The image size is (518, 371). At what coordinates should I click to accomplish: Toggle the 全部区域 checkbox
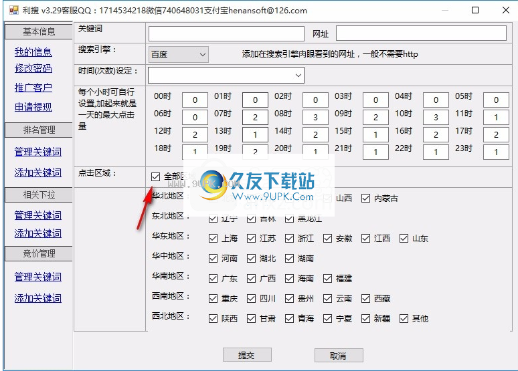pyautogui.click(x=155, y=176)
